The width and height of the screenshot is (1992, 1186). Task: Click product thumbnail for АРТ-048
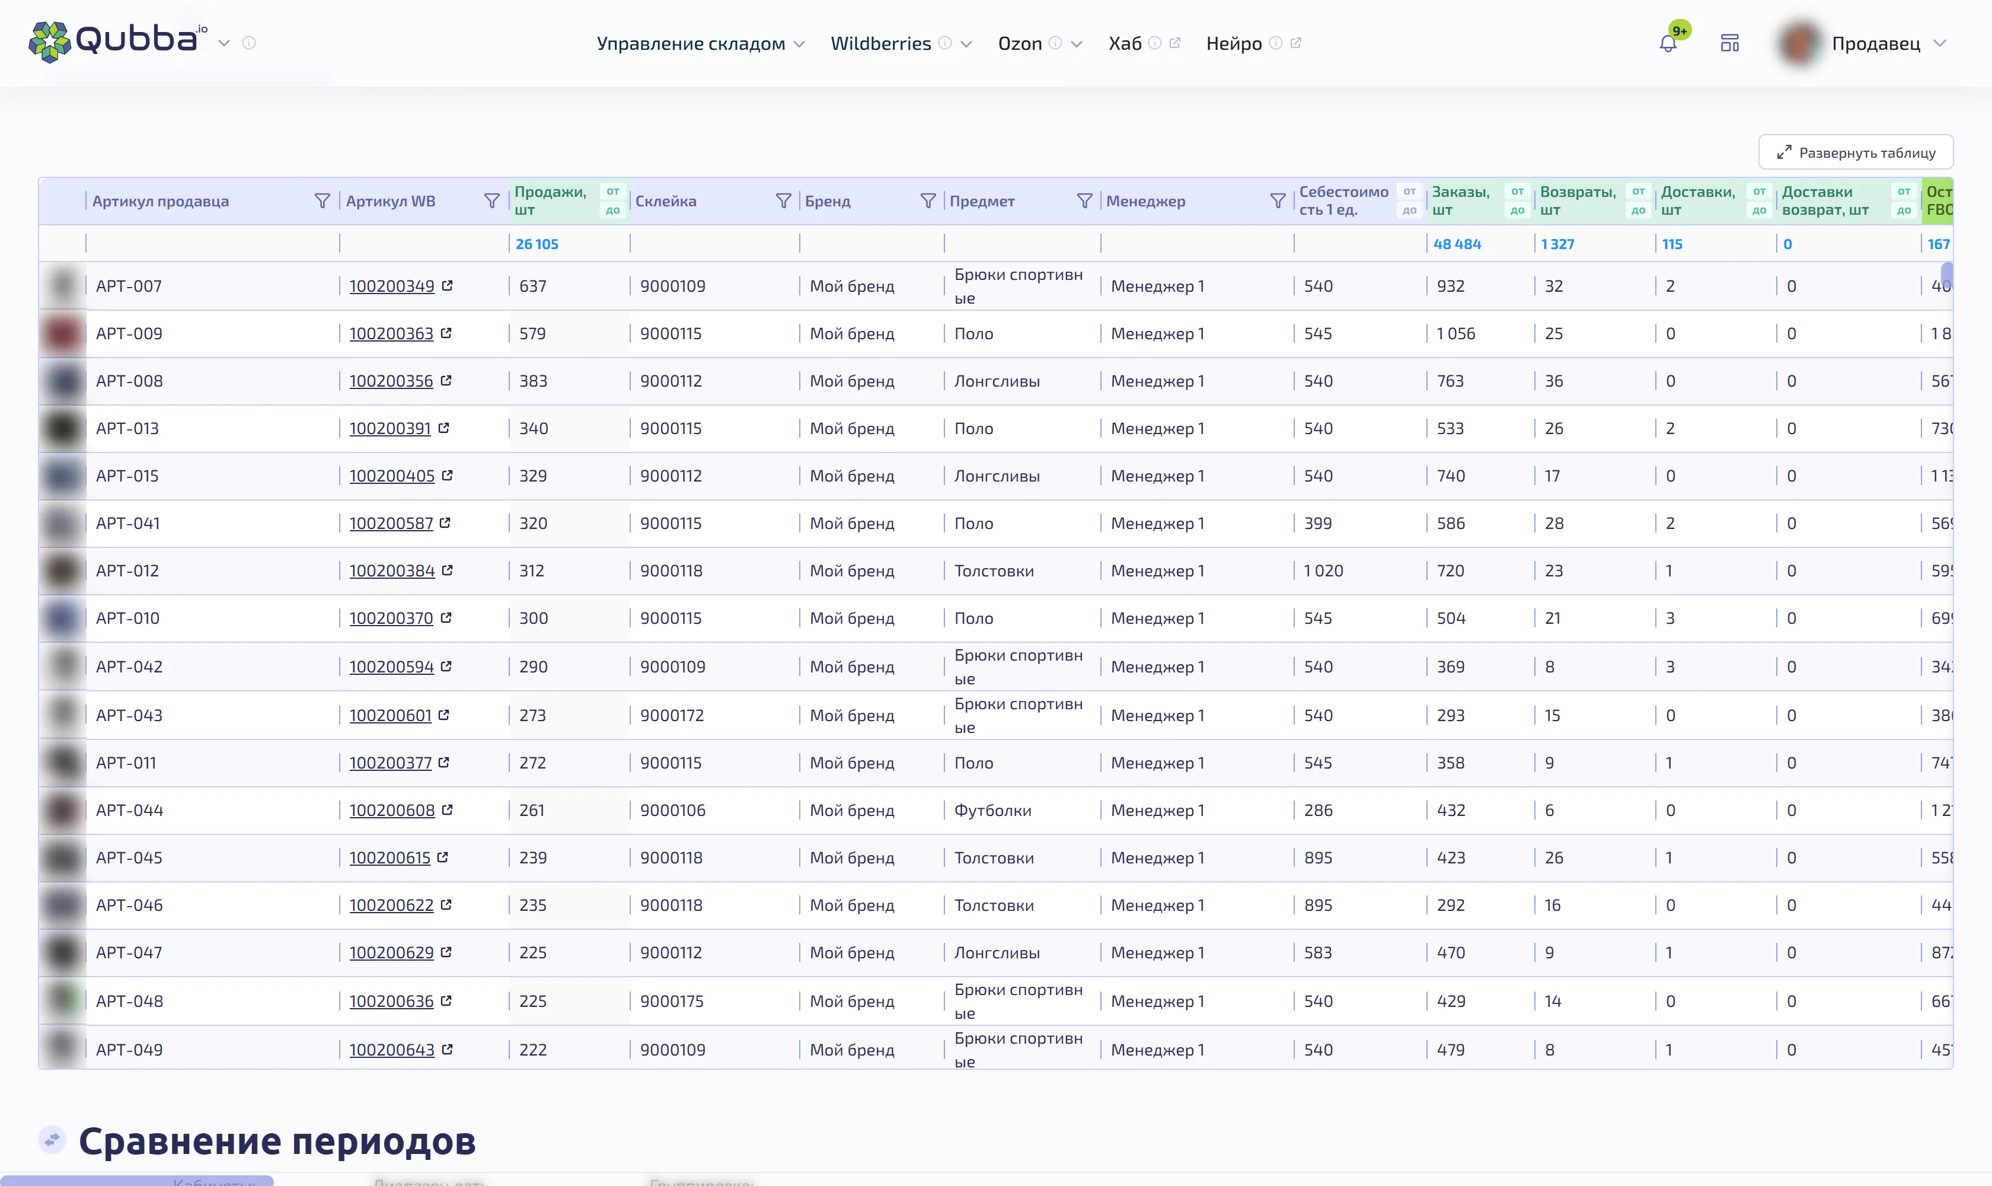point(63,1000)
